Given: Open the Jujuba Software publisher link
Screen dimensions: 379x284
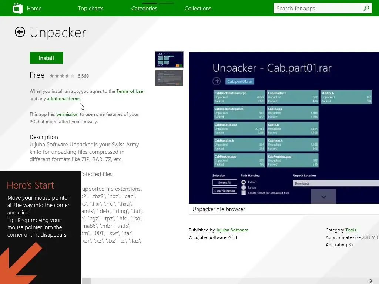Looking at the screenshot, I should pos(232,230).
